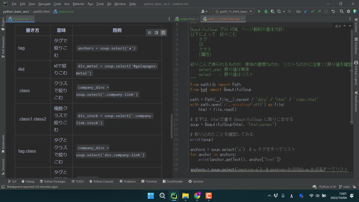Open the Python Console tool window
This screenshot has height=202, width=359.
[101, 181]
